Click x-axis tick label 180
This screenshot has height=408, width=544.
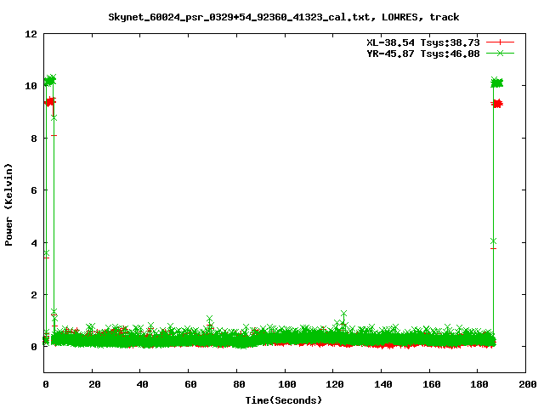479,384
